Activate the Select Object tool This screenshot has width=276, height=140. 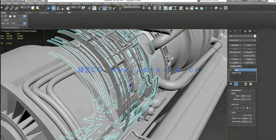click(33, 8)
